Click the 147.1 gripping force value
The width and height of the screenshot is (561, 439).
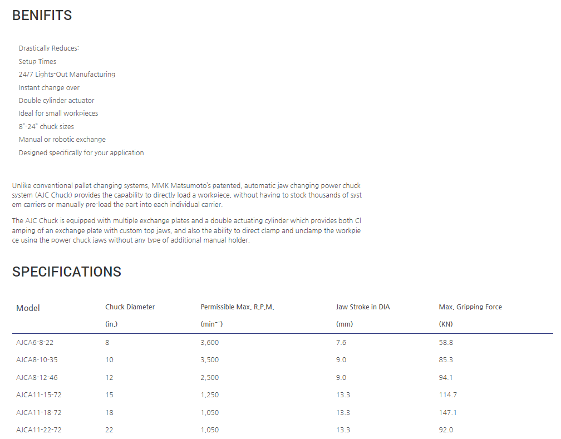tap(446, 413)
